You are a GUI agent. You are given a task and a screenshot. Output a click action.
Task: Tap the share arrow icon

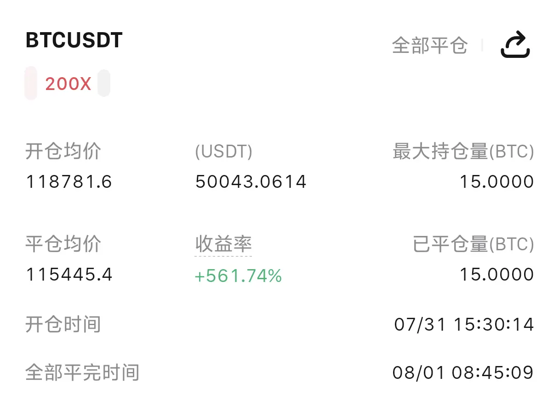click(x=515, y=45)
